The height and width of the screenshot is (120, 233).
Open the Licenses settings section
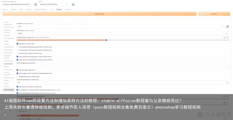tap(6, 86)
